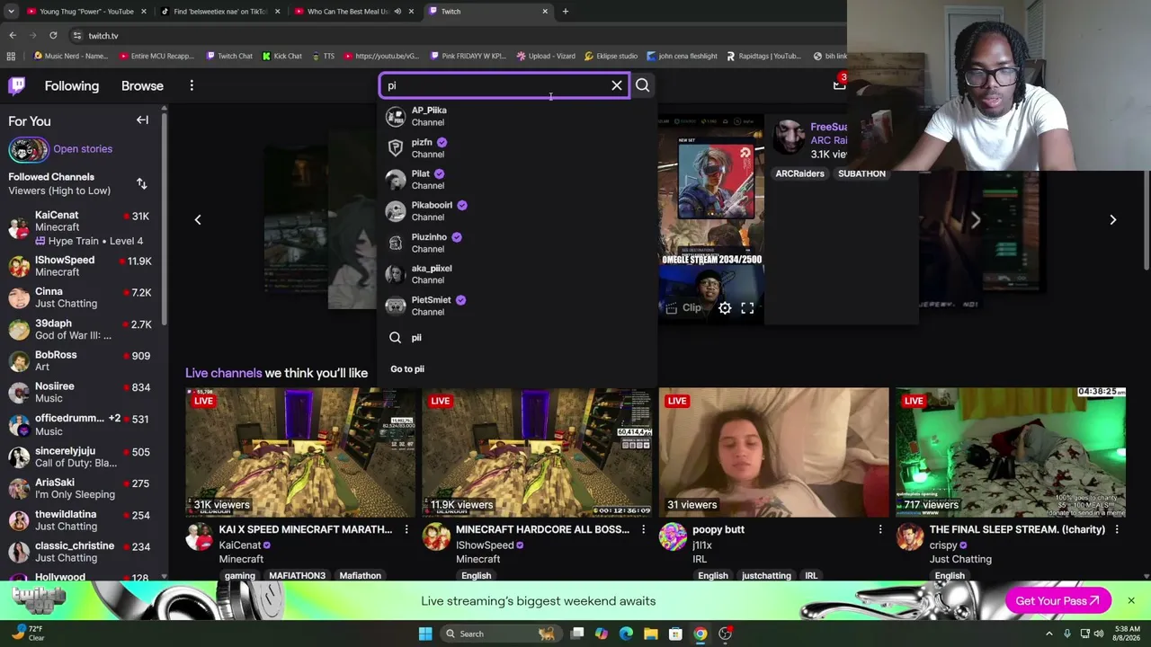The height and width of the screenshot is (647, 1151).
Task: Go to previous carousel slide
Action: pos(198,219)
